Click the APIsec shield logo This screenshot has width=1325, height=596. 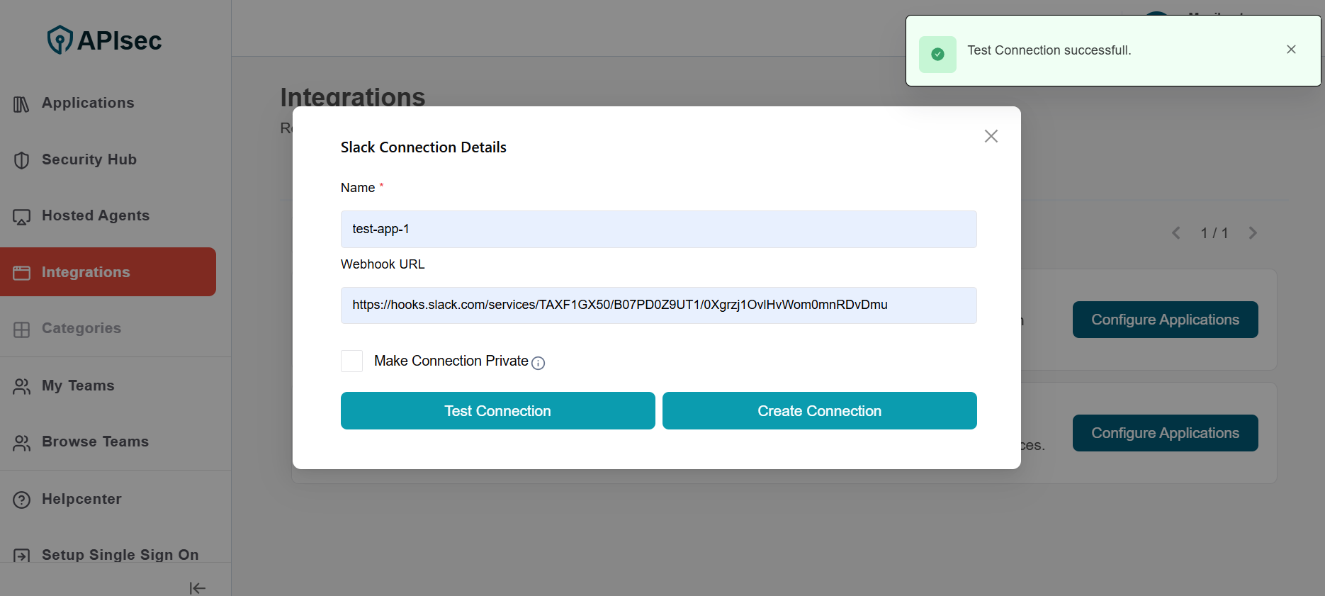tap(60, 40)
